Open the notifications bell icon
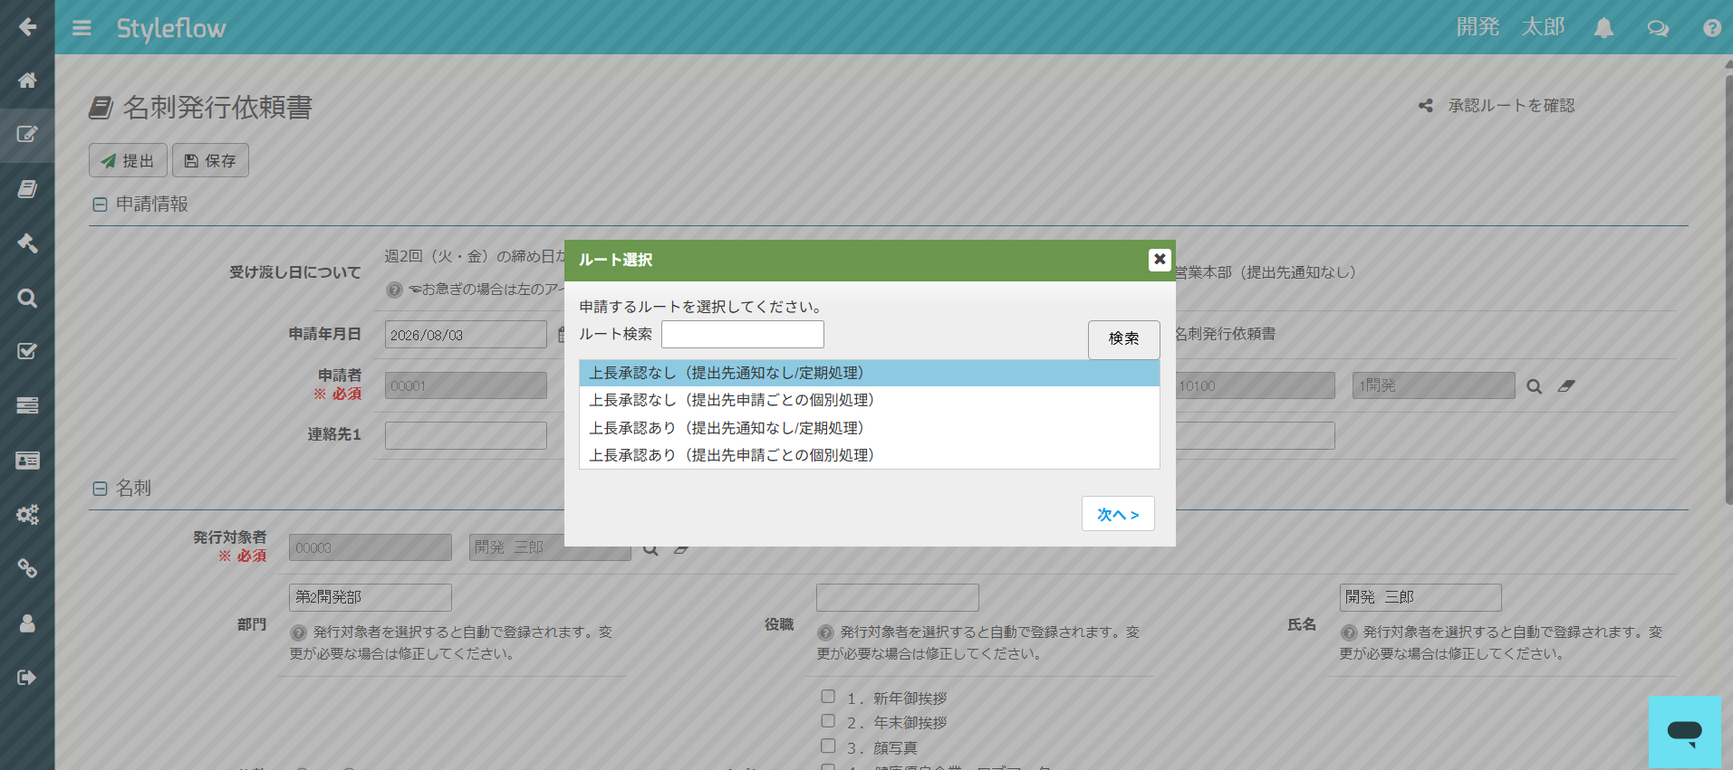This screenshot has height=770, width=1733. [1603, 28]
